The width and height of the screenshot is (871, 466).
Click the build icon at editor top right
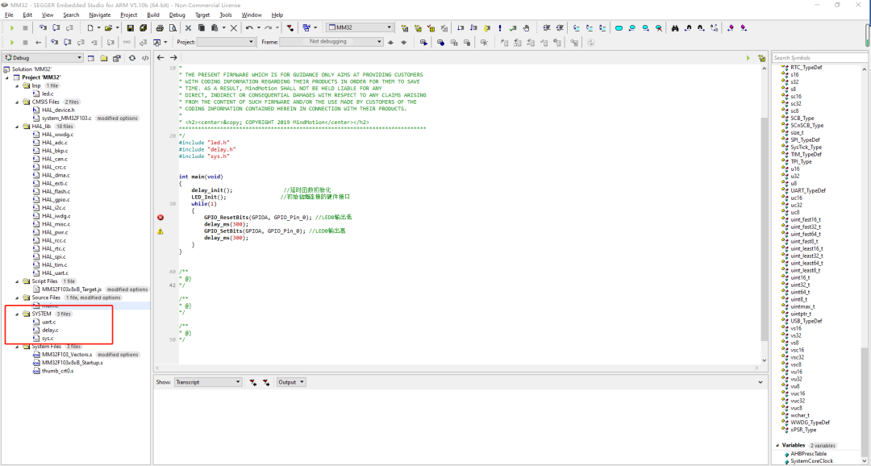tap(761, 58)
